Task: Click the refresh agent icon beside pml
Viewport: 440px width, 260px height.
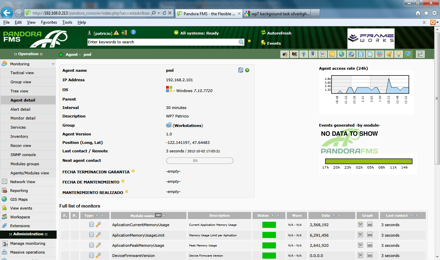Action: click(241, 70)
